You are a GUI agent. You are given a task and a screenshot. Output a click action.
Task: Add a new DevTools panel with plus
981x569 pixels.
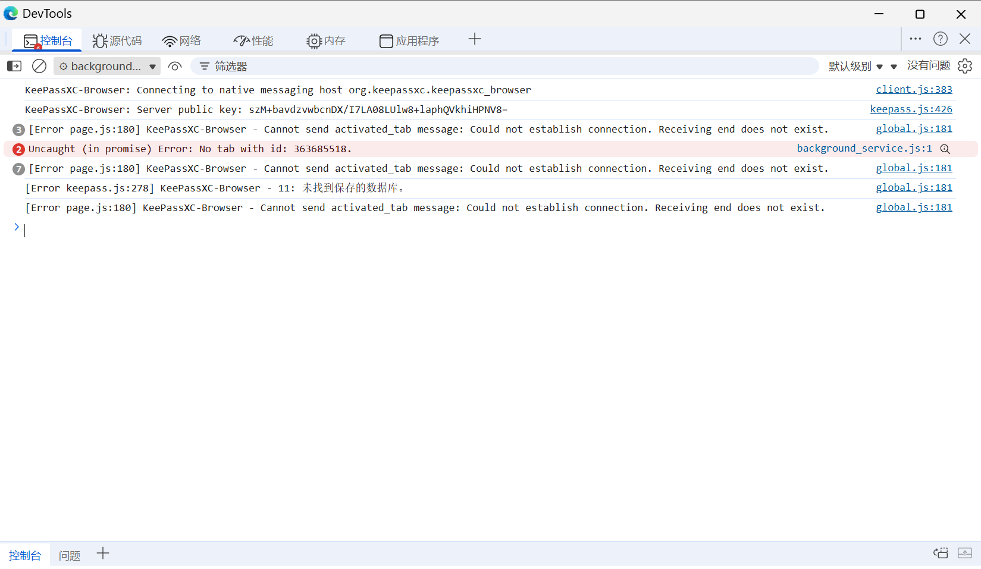point(475,39)
